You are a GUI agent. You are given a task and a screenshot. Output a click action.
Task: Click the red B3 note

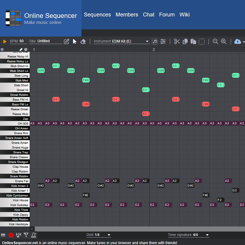pyautogui.click(x=146, y=114)
